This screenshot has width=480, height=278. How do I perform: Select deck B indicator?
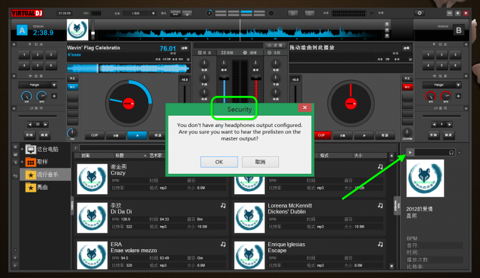[458, 31]
